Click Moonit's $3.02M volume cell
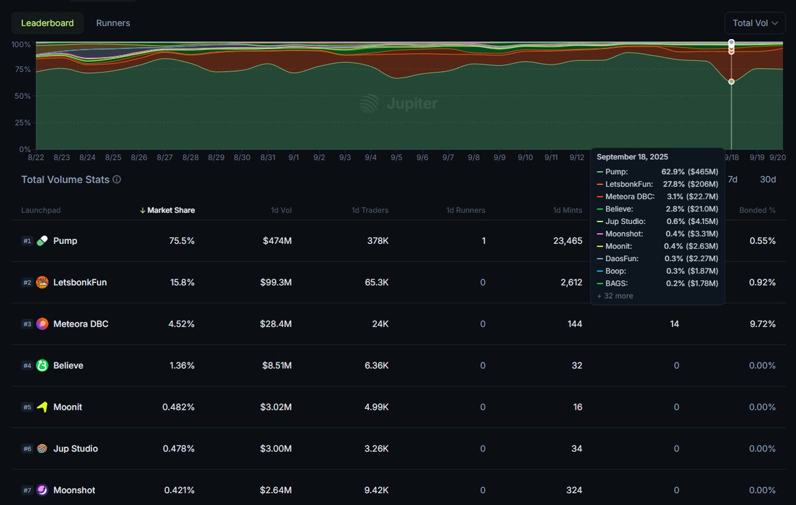The image size is (796, 505). pyautogui.click(x=275, y=407)
